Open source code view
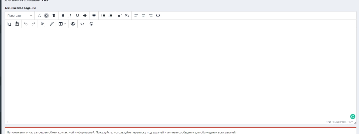This screenshot has height=134, width=359. [82, 24]
